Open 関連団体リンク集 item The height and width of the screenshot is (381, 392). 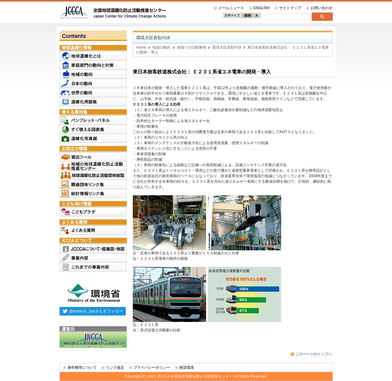(x=93, y=185)
